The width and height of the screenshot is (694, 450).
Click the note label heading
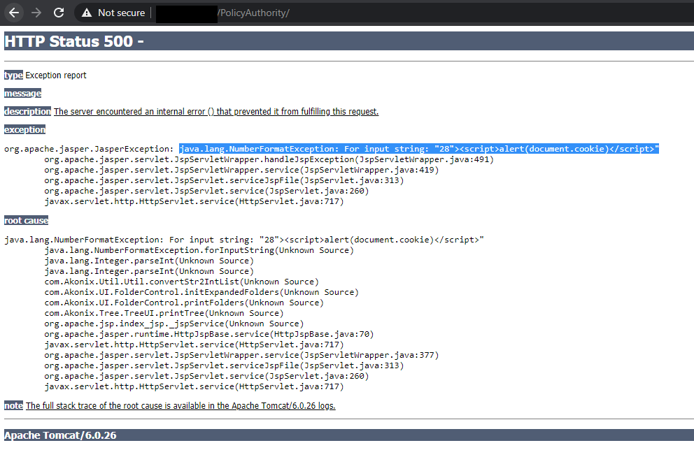12,405
